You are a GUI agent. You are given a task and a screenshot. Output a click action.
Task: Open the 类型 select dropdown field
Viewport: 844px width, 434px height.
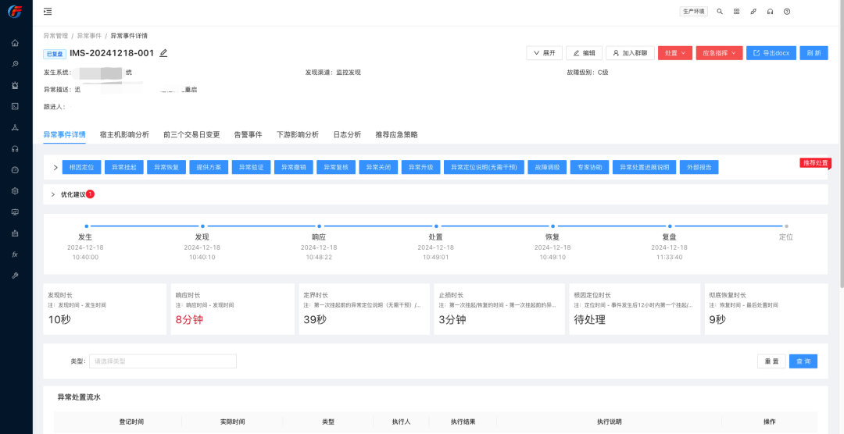click(x=163, y=361)
